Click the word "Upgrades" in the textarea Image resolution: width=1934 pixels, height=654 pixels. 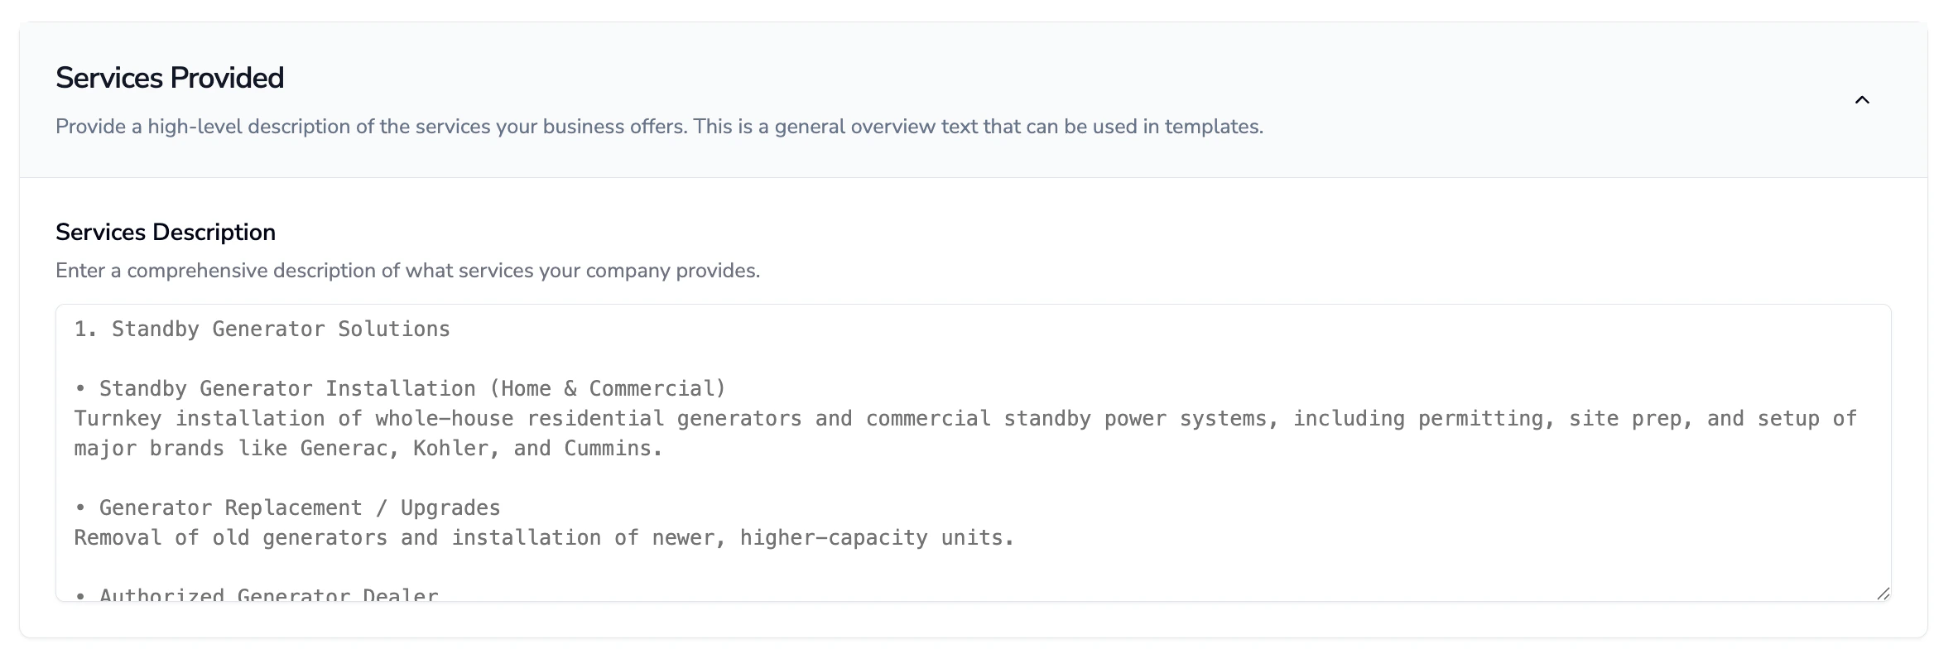[450, 507]
